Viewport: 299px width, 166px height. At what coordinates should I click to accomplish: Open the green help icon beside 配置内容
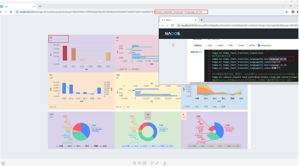[200, 52]
